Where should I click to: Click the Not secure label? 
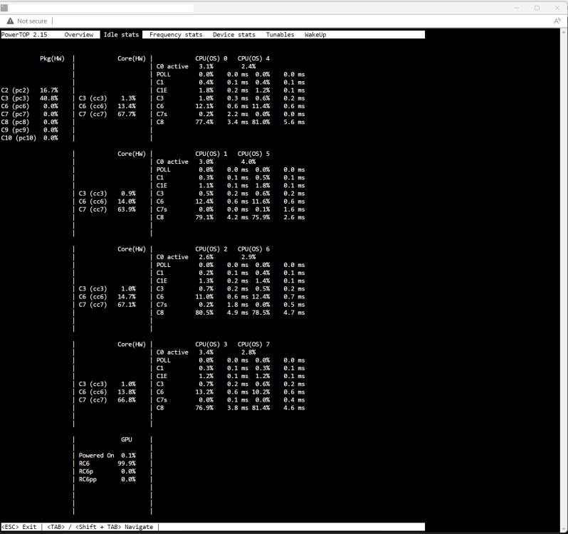[x=32, y=21]
